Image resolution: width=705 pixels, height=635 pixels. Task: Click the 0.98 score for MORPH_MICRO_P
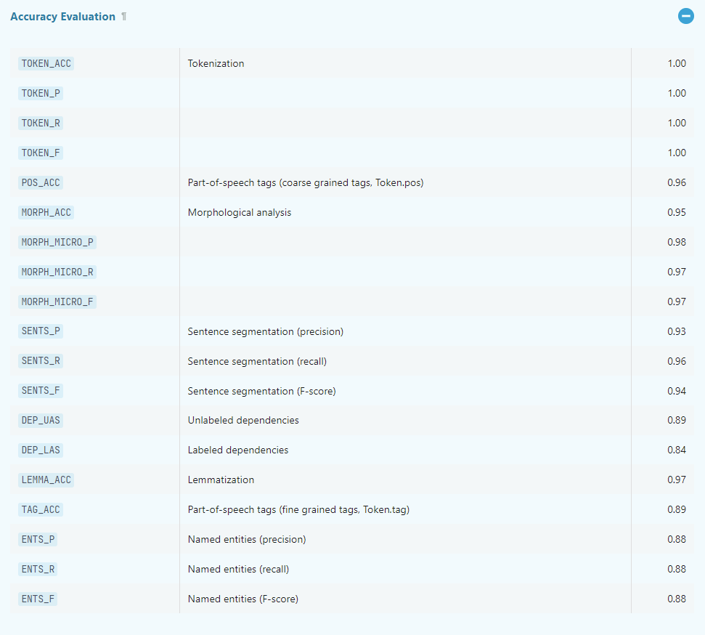(x=677, y=242)
